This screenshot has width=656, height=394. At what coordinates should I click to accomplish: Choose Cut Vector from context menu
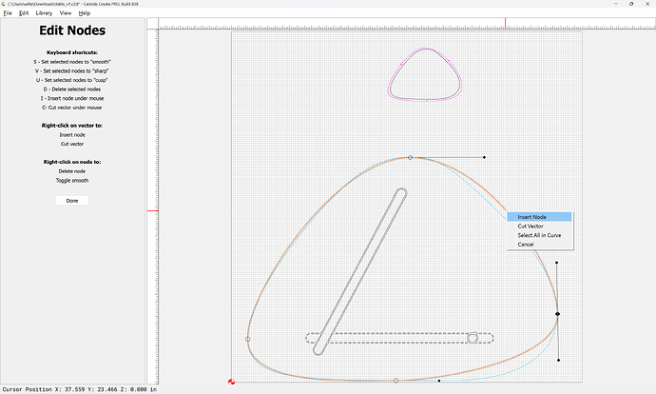(x=531, y=226)
